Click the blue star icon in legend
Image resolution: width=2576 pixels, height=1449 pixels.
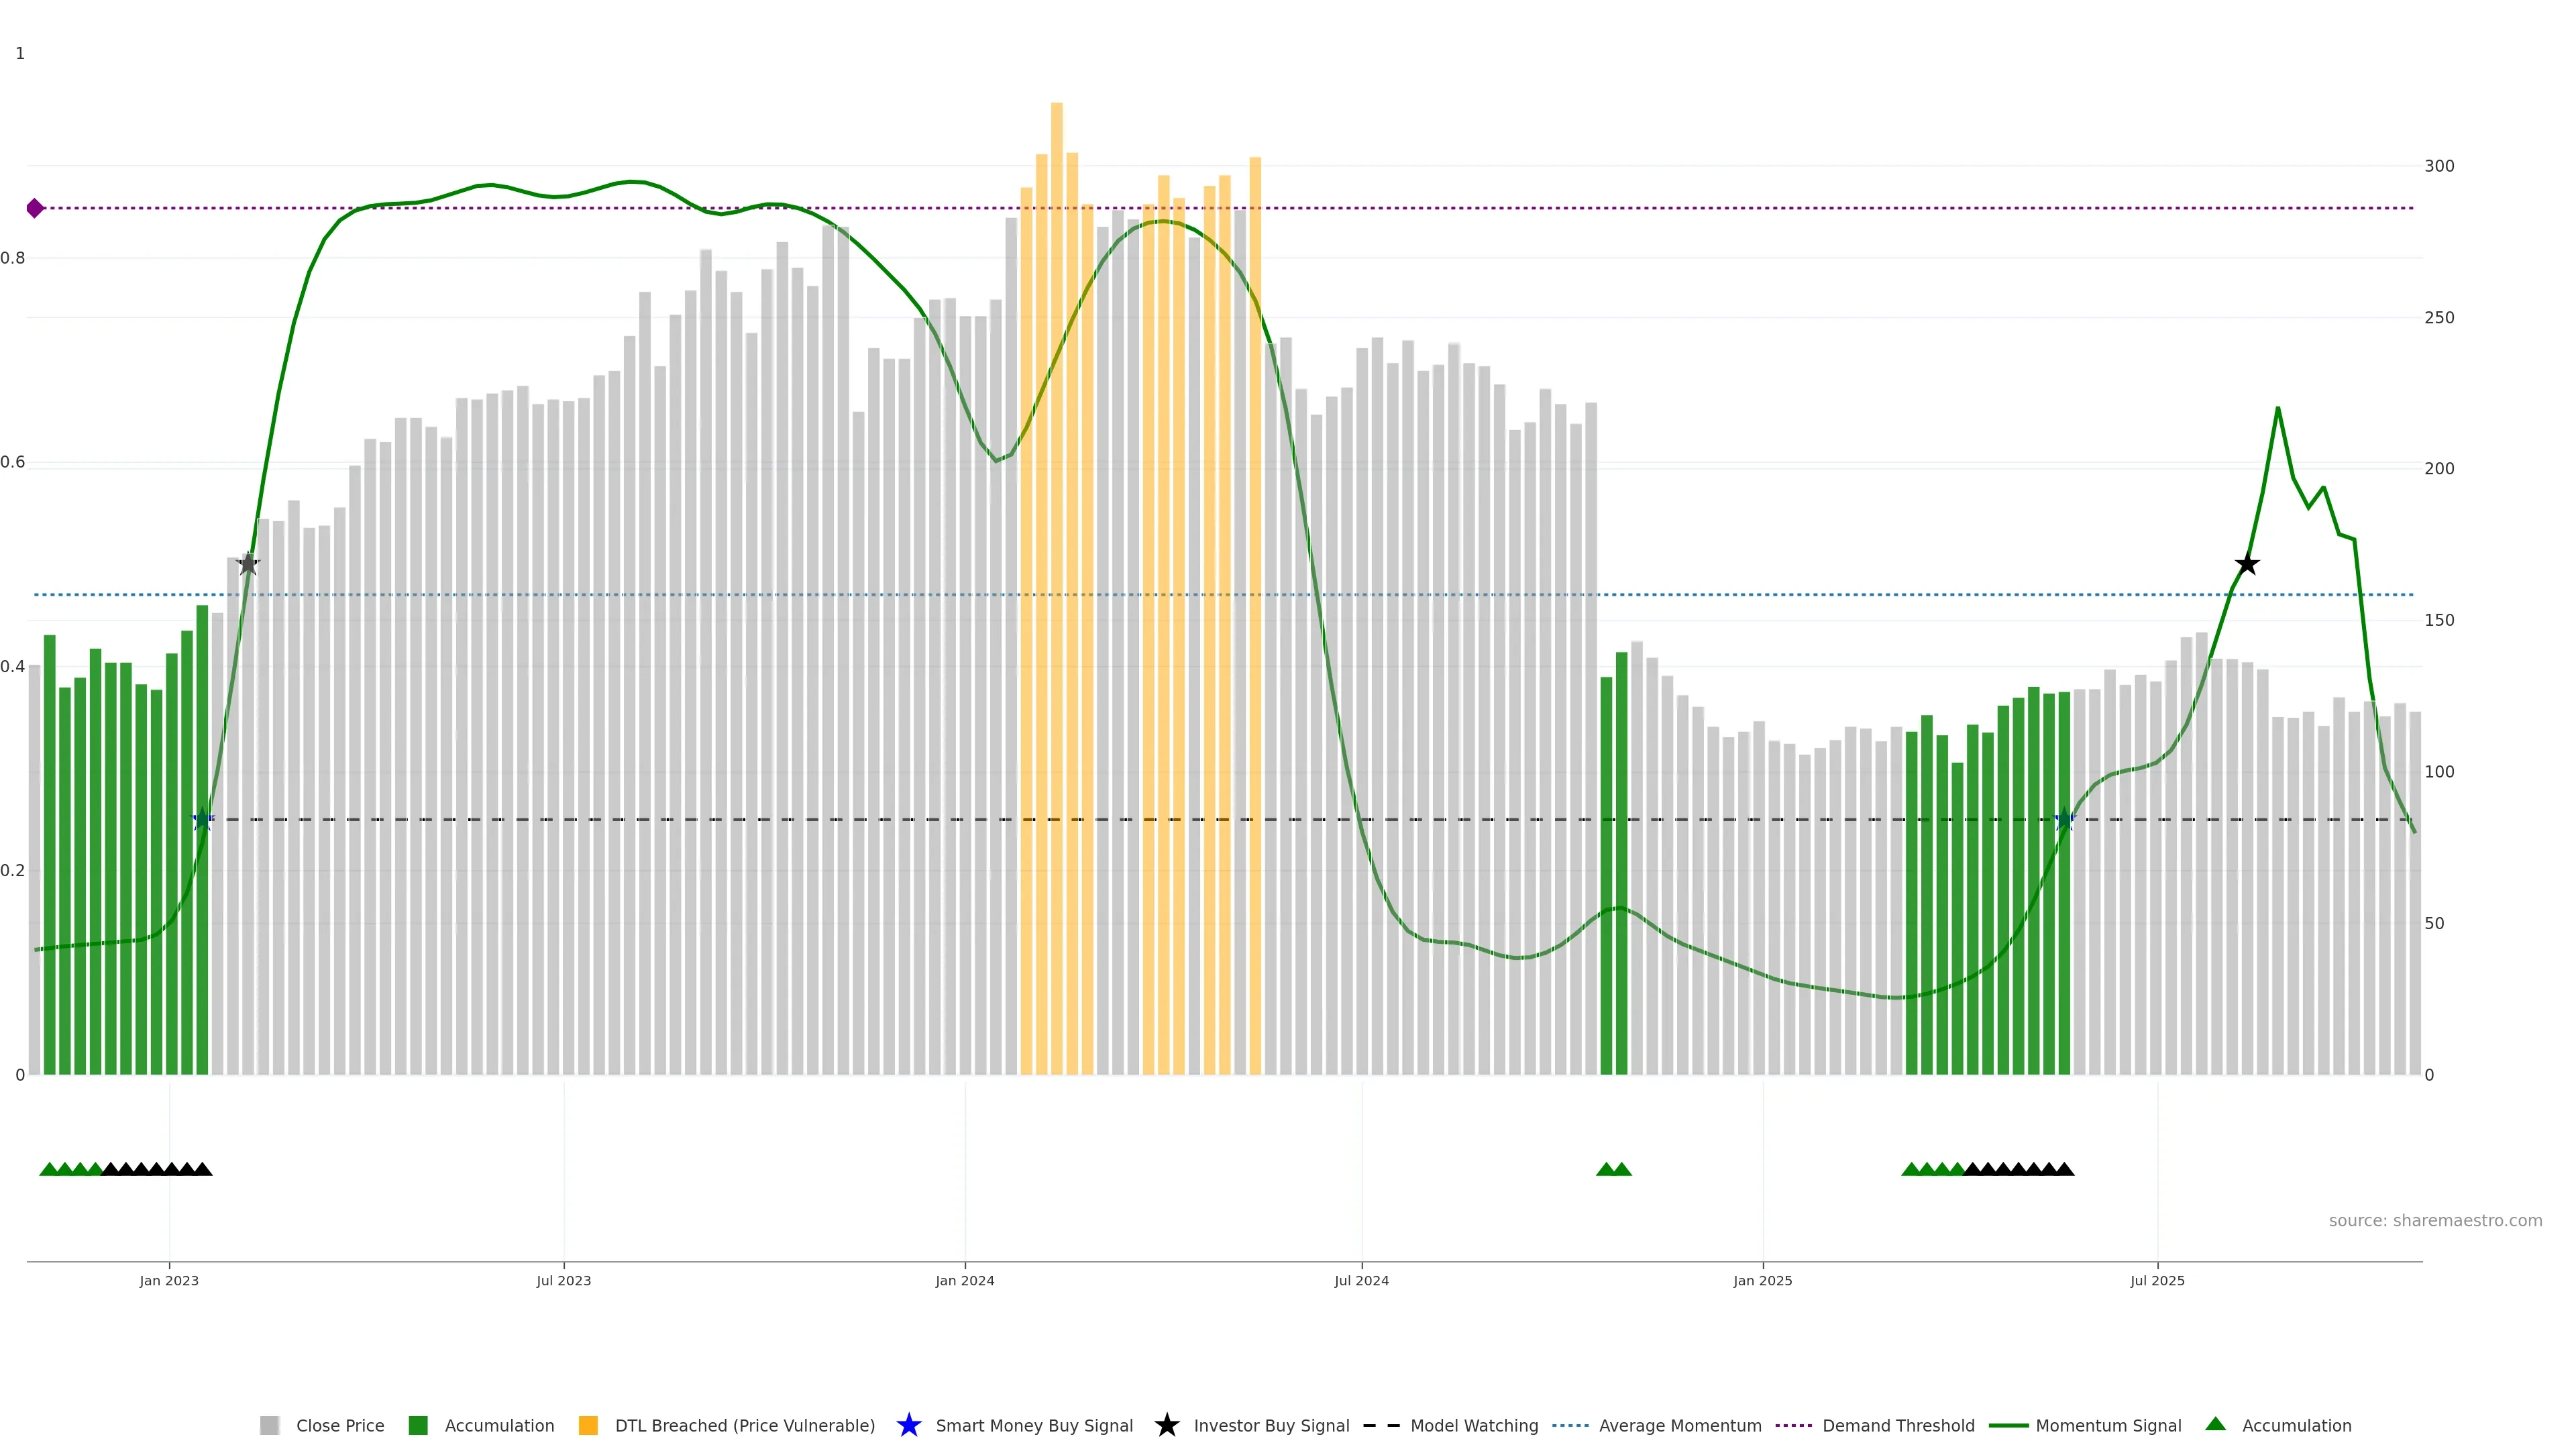[908, 1425]
